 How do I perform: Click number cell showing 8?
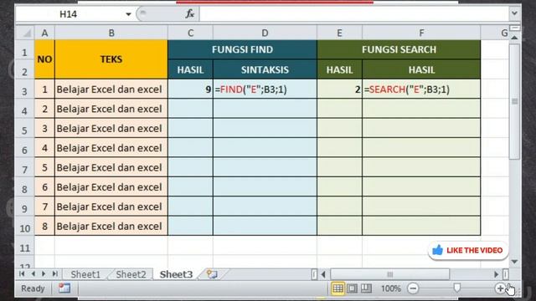coord(44,227)
